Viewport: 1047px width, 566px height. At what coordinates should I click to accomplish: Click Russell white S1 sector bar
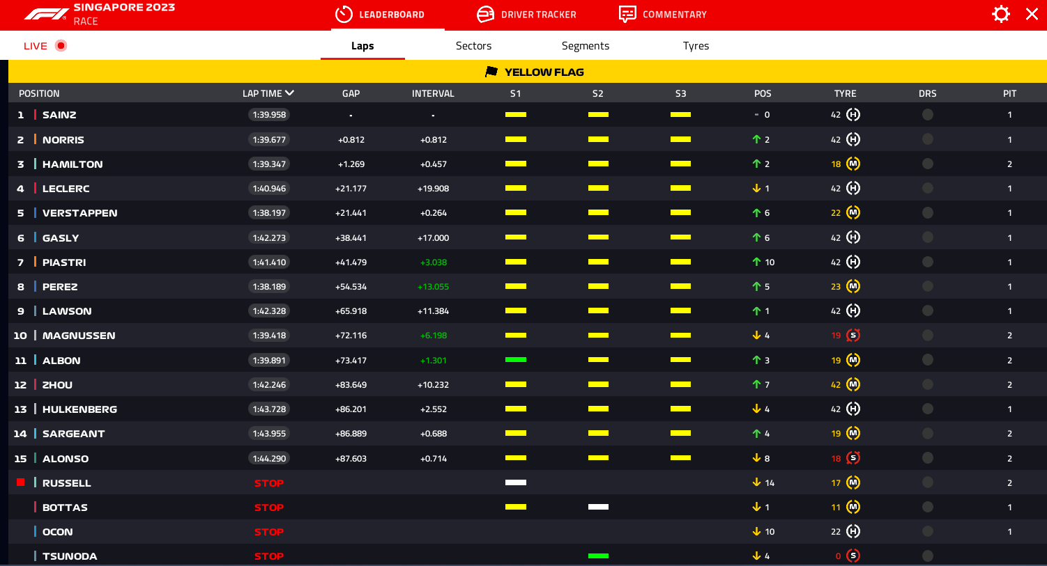click(516, 482)
